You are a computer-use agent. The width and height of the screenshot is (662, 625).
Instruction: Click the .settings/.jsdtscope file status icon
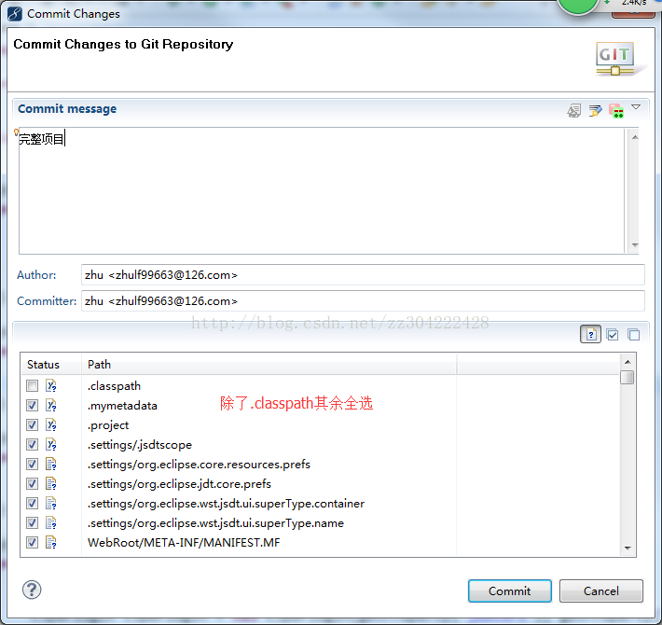coord(51,444)
